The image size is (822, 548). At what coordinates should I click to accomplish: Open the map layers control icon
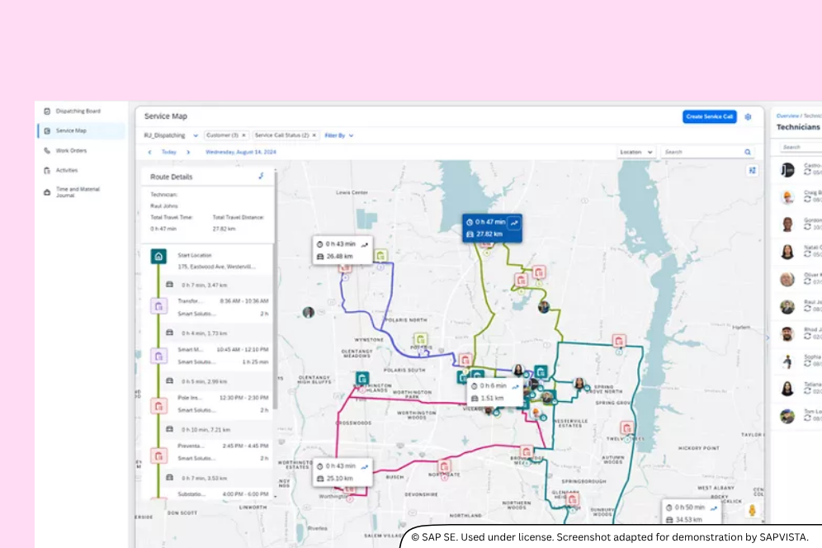(753, 171)
